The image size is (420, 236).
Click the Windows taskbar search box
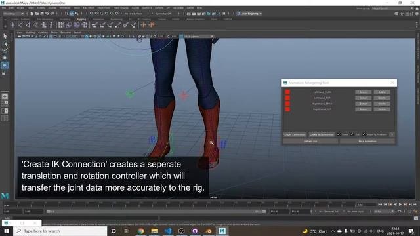[60, 231]
